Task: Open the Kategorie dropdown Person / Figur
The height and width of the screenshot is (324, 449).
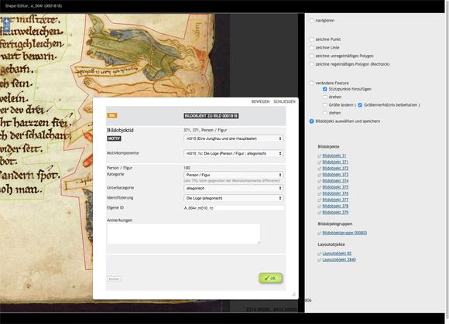Action: tap(233, 175)
